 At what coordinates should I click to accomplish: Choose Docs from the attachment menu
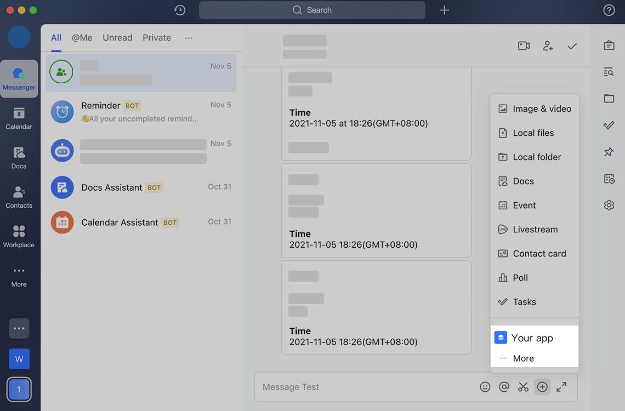(x=535, y=181)
